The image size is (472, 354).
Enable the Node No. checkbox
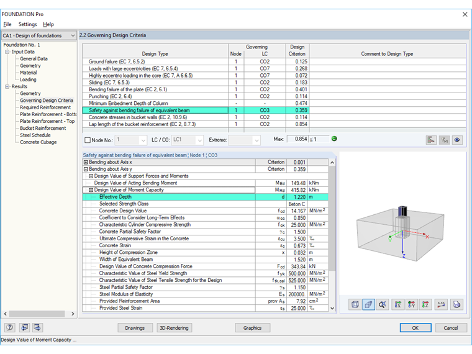(x=88, y=140)
